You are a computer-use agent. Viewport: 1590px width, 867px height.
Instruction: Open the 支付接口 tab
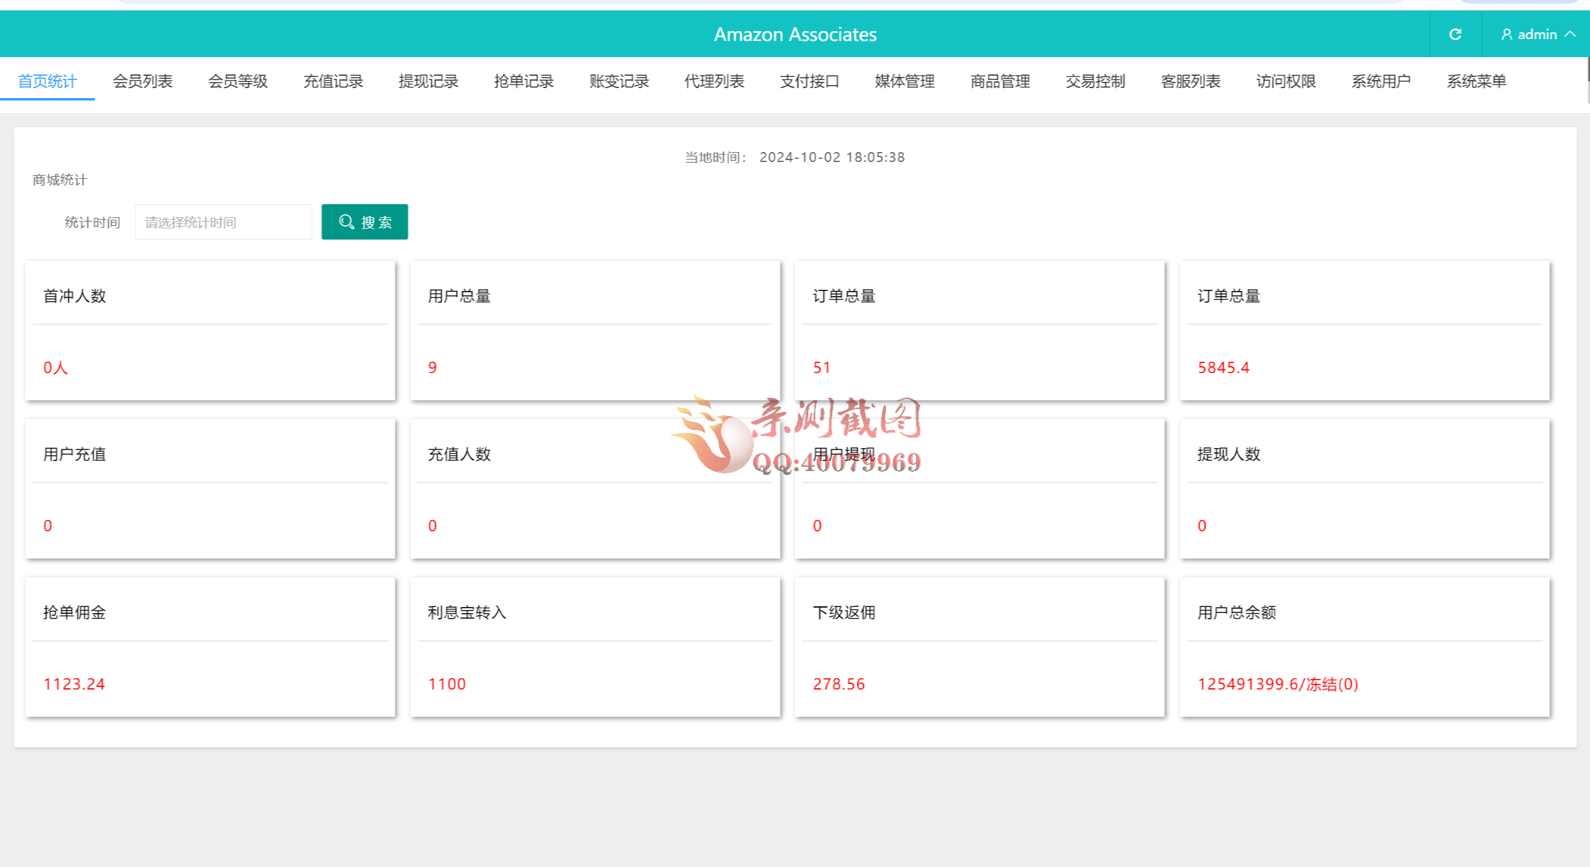809,81
